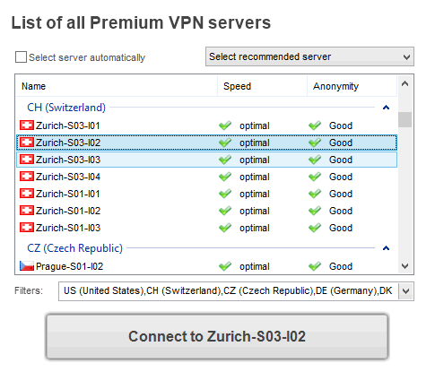
Task: Select the Zurich-S03-I04 server row
Action: point(206,177)
